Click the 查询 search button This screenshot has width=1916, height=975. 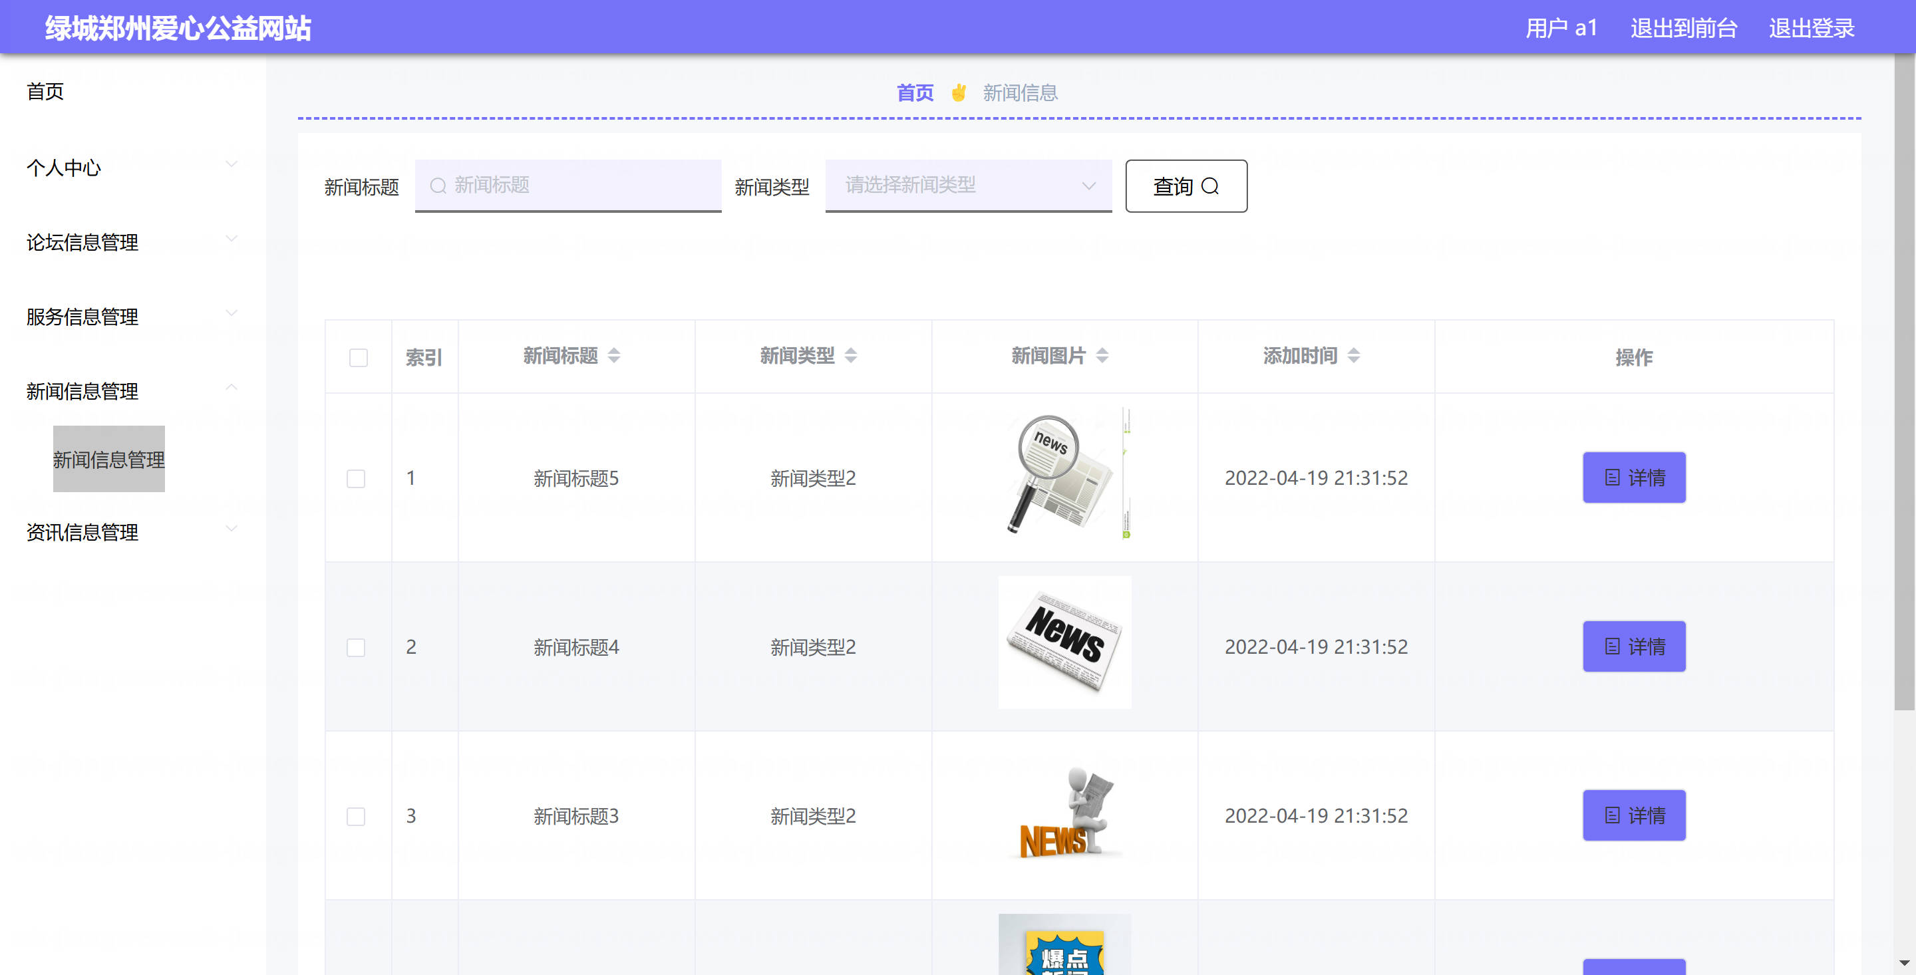(1186, 186)
